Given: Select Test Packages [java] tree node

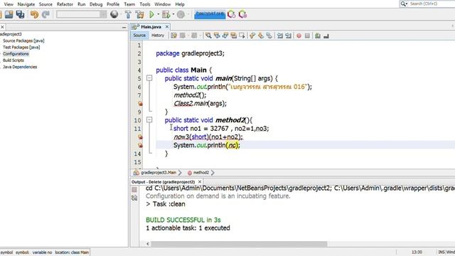Looking at the screenshot, I should [x=21, y=47].
